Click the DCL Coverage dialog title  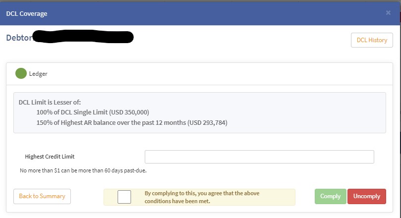point(27,13)
